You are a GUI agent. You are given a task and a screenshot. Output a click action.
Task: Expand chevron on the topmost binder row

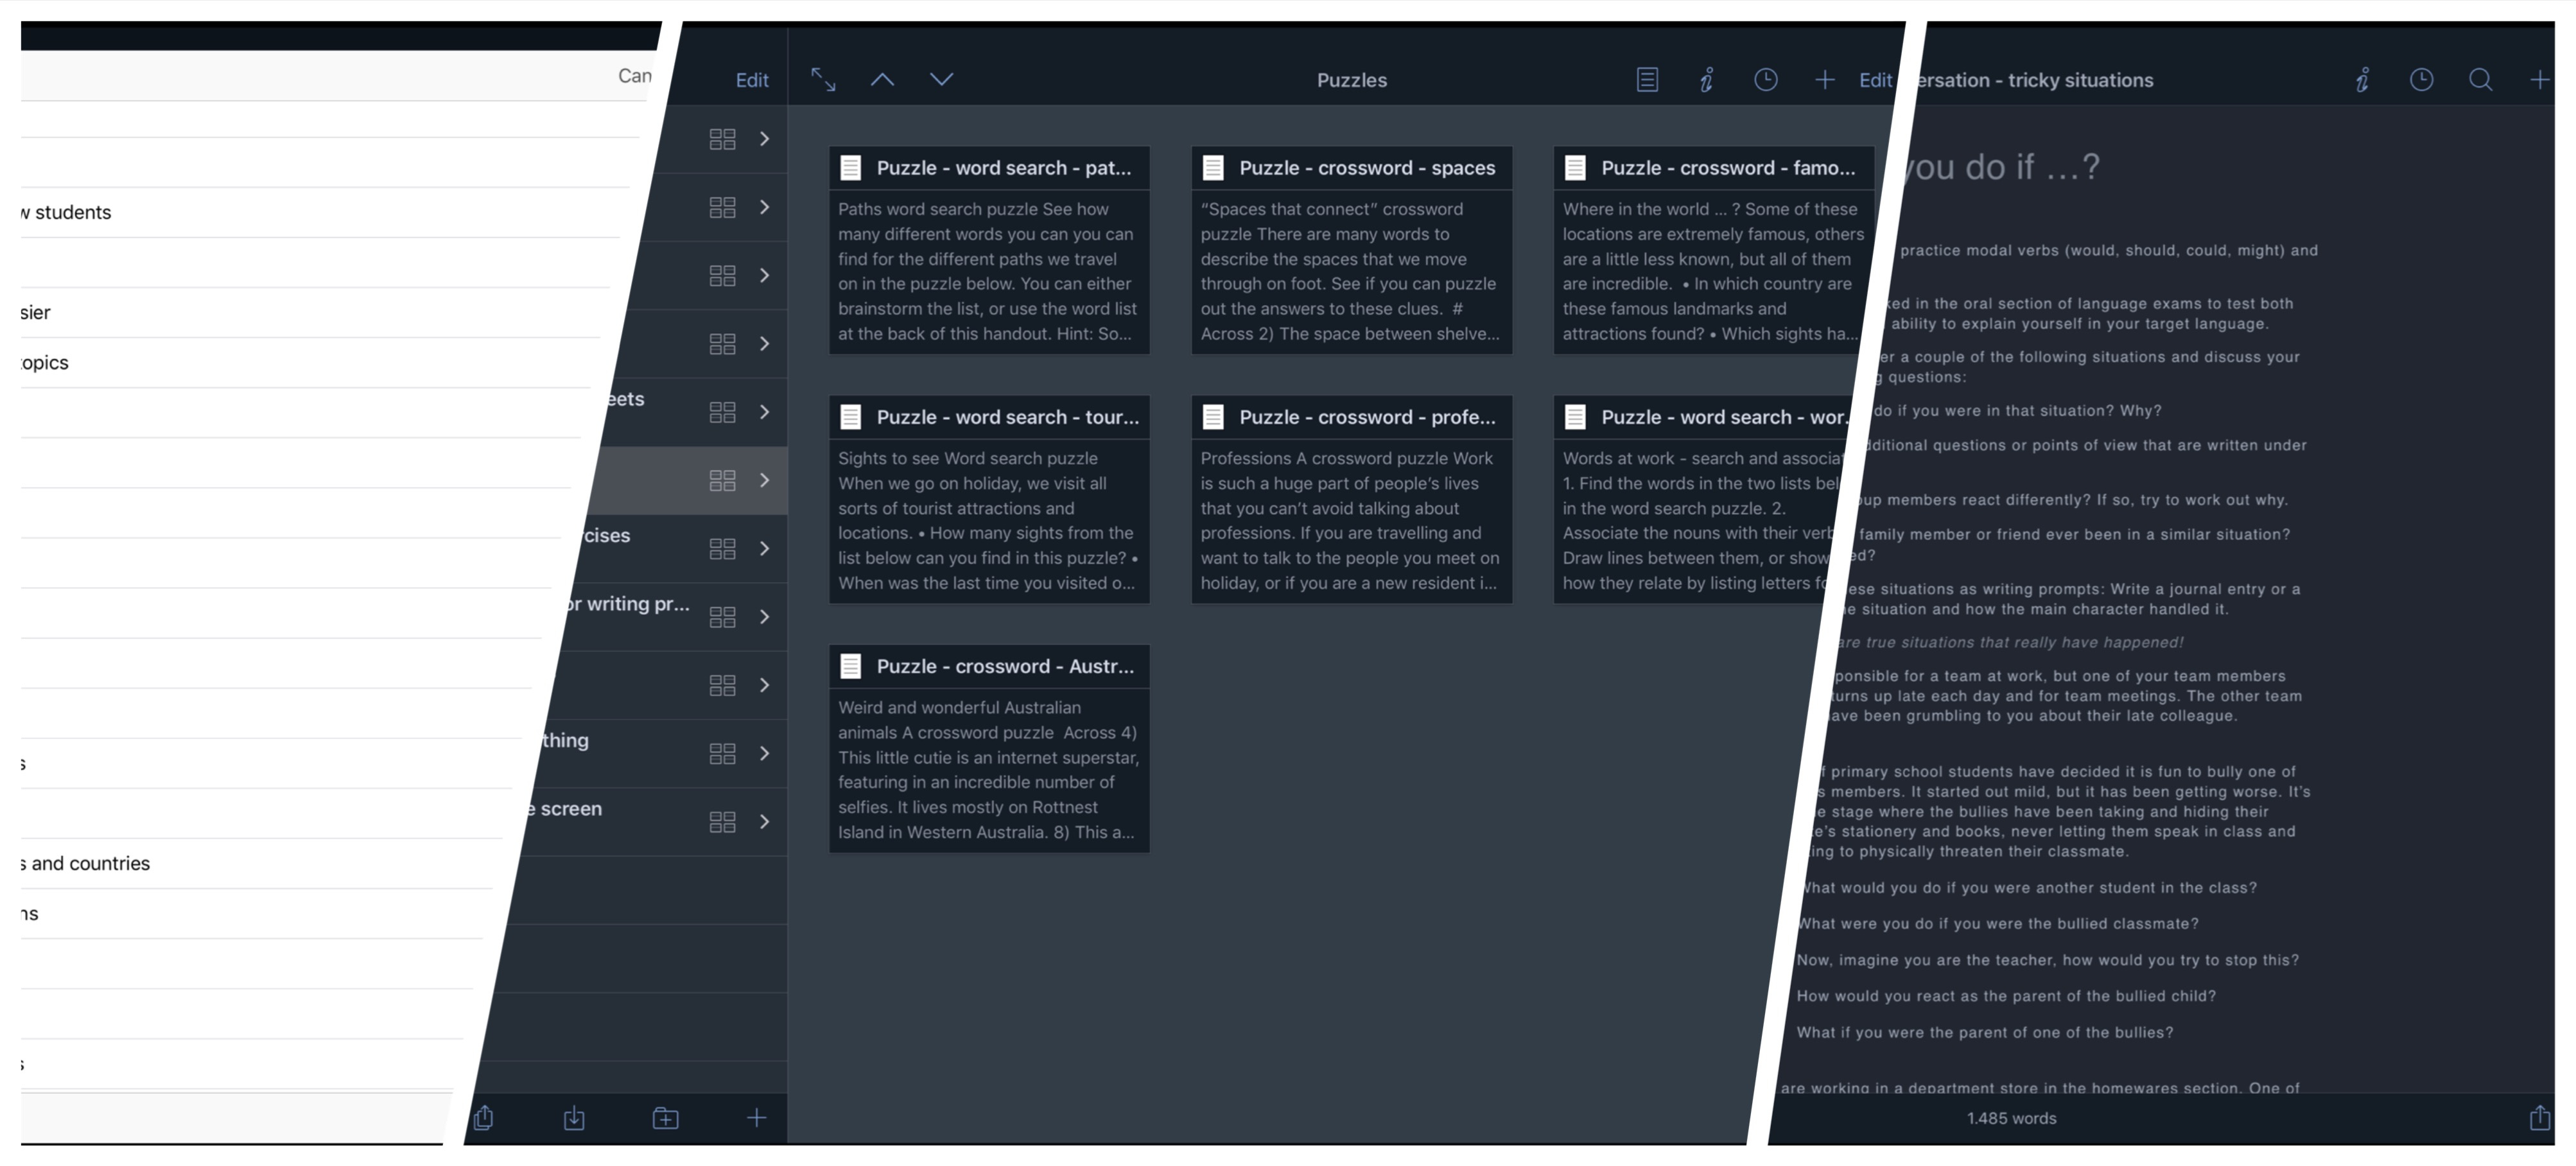765,139
